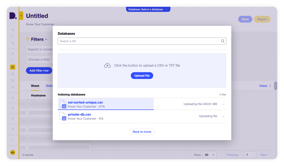This screenshot has height=166, width=284.
Task: Open the Folder icon in the sidebar
Action: point(13,36)
